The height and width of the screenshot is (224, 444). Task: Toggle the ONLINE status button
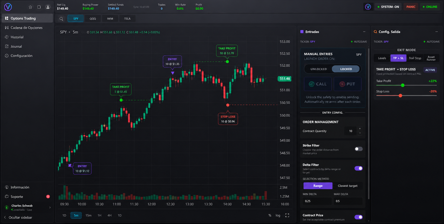pyautogui.click(x=430, y=7)
